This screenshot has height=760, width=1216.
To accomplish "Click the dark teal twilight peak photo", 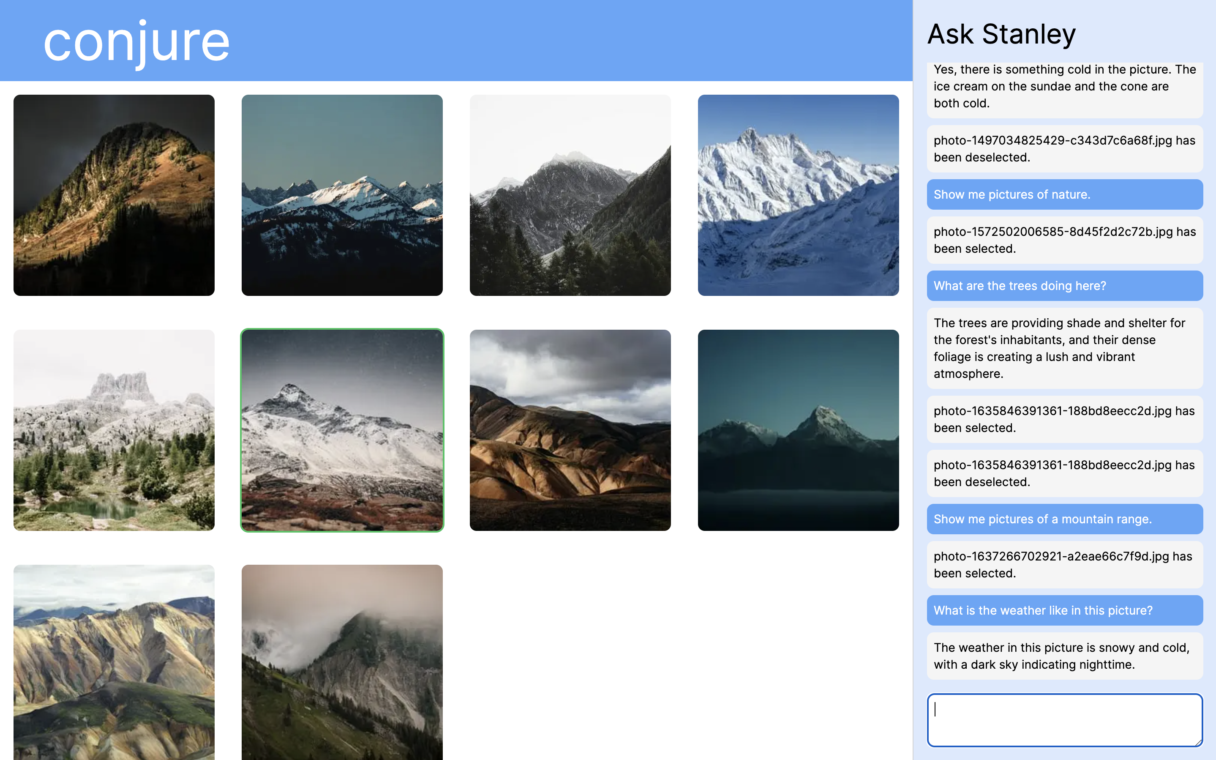I will click(798, 430).
